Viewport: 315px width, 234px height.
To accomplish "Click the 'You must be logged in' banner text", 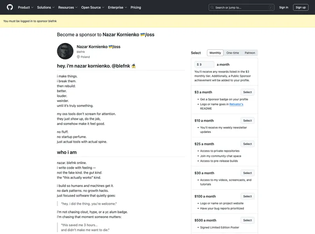I will pyautogui.click(x=30, y=21).
